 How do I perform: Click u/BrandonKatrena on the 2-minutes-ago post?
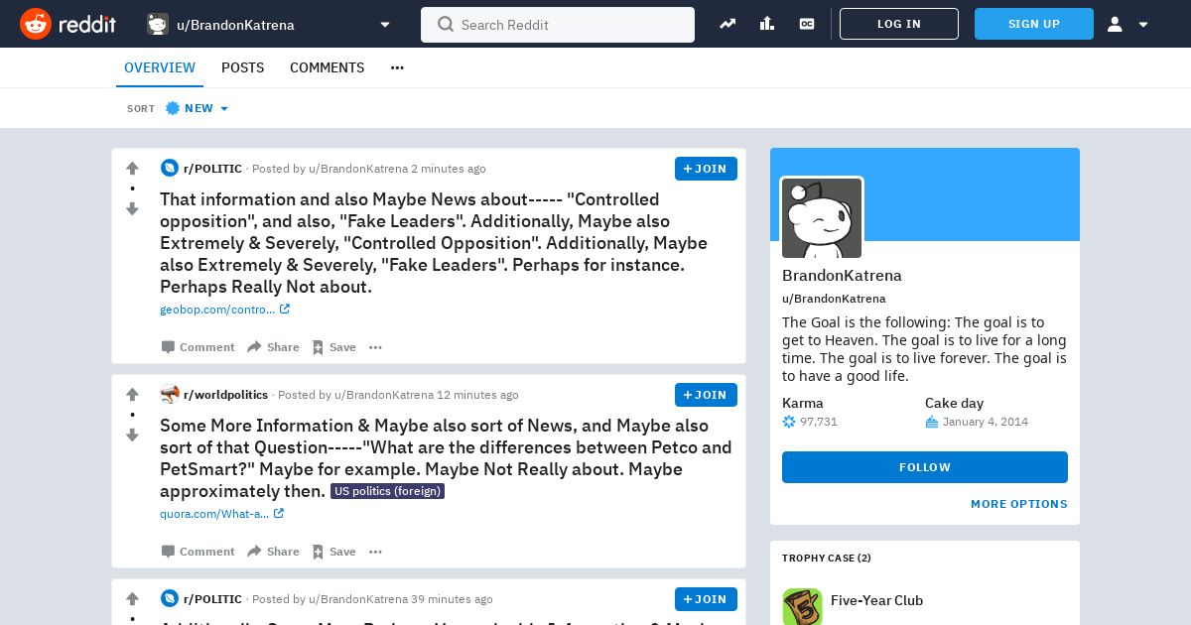pos(358,169)
